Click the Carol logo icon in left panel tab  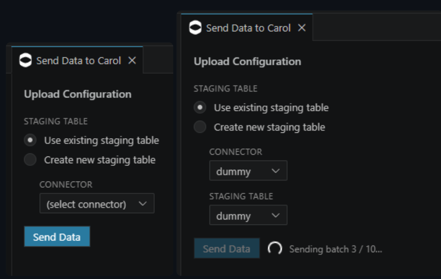[26, 60]
